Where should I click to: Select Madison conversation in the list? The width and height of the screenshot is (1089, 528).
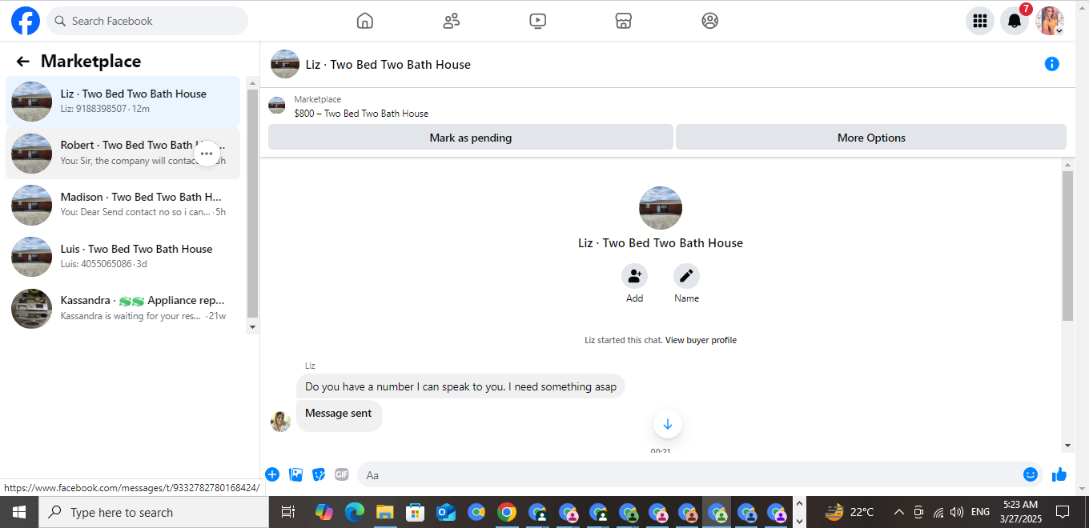123,205
